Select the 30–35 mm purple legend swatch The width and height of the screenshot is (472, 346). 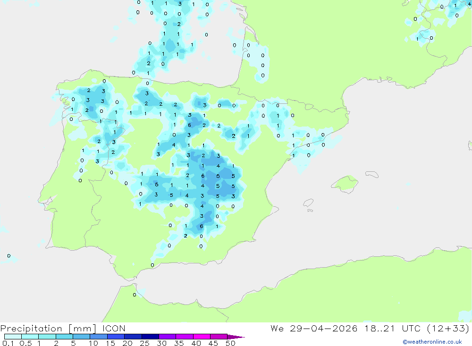168,337
